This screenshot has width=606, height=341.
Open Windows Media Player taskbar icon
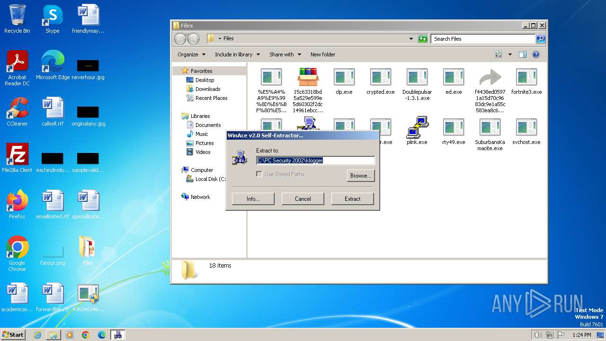(70, 335)
